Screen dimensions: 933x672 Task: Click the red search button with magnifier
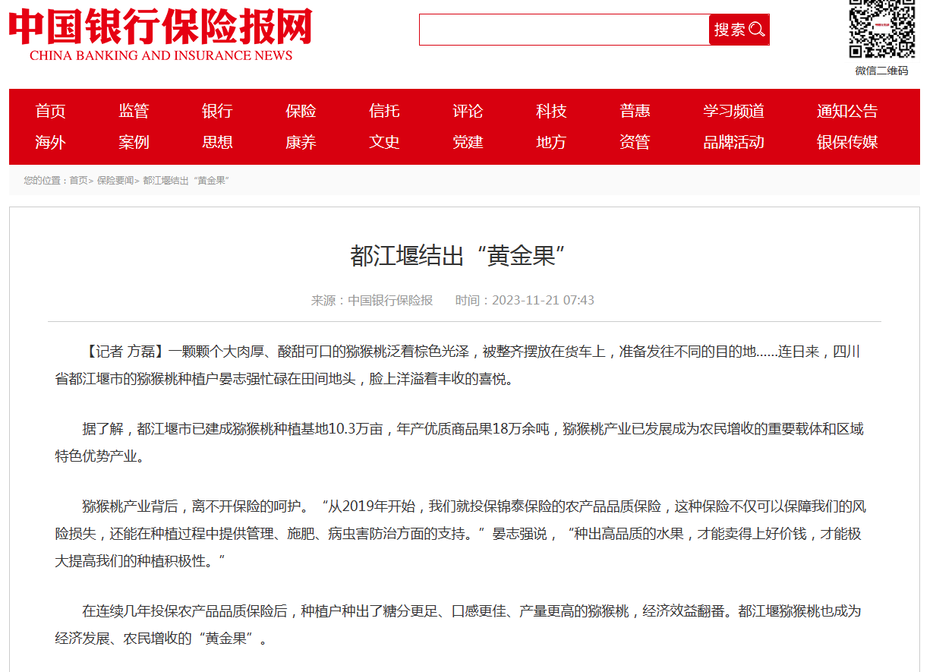tap(739, 30)
